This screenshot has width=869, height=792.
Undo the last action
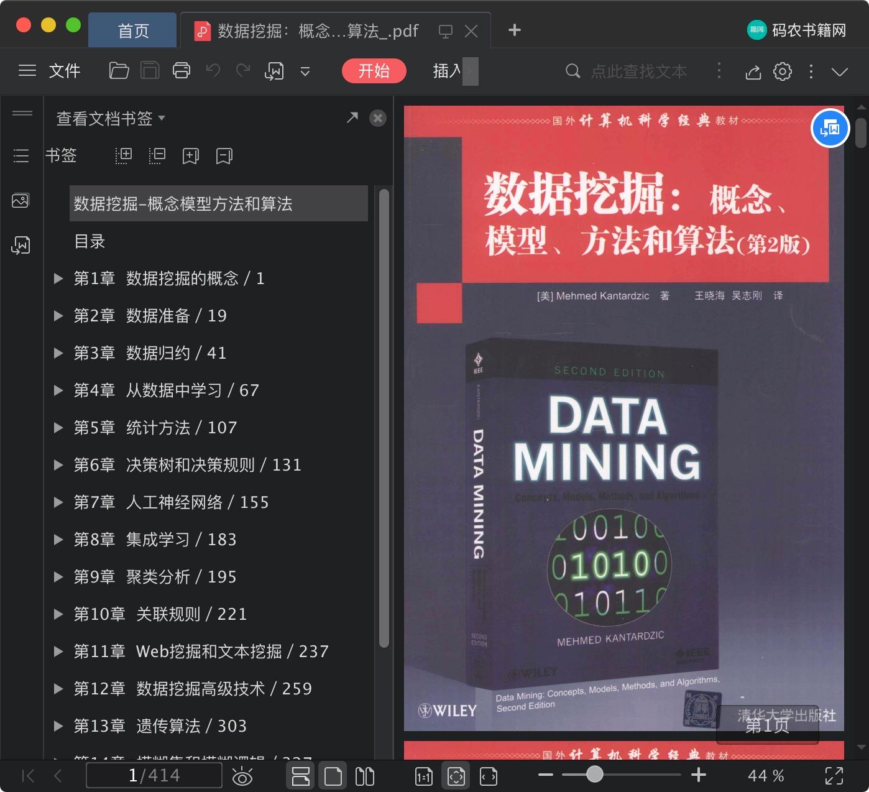213,71
